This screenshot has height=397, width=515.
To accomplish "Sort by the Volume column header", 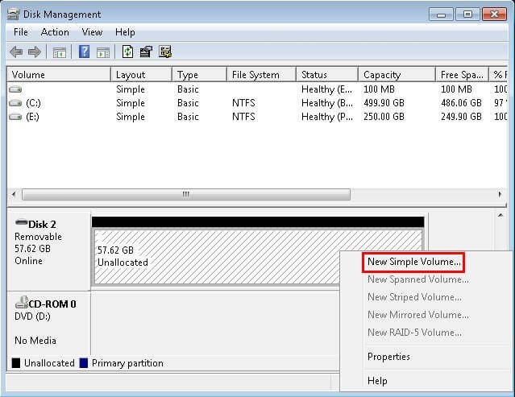I will 59,74.
